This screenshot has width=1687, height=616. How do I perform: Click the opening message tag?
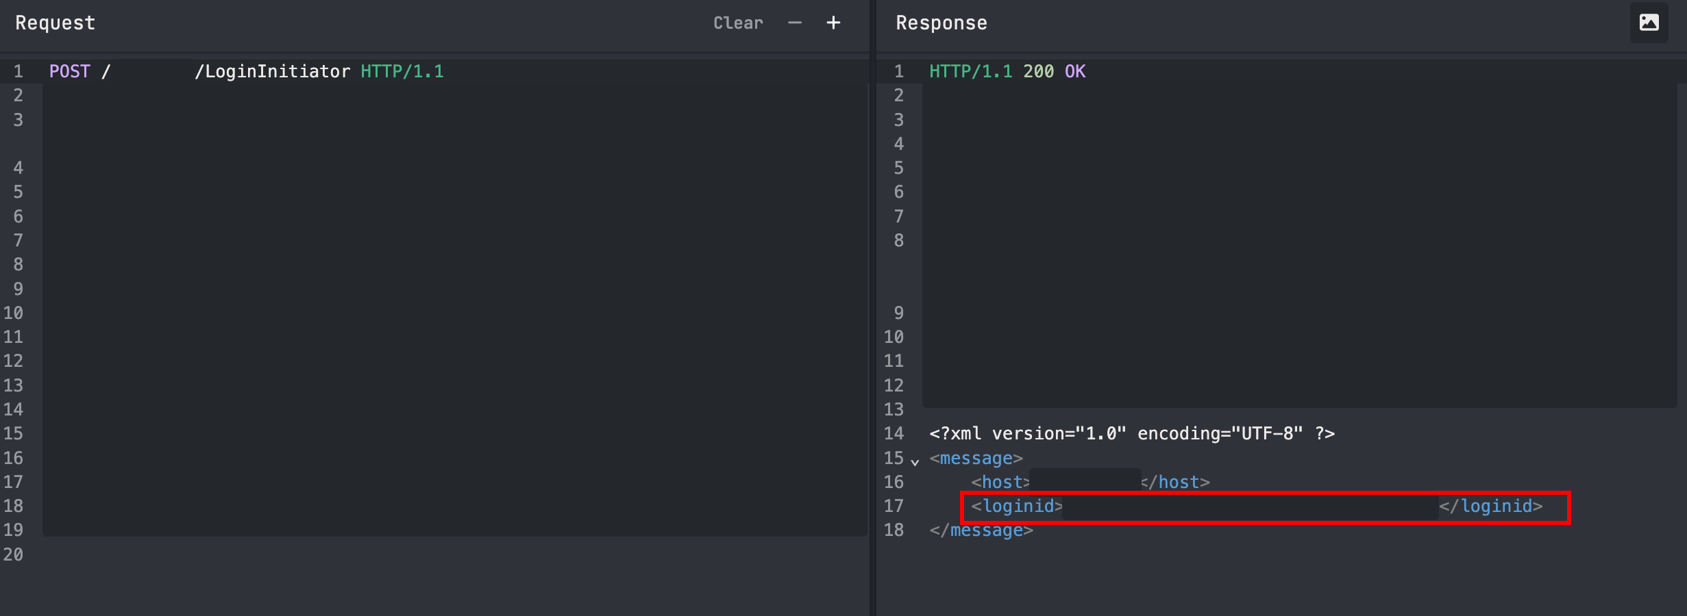(x=976, y=459)
